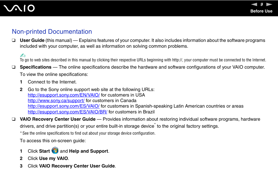This screenshot has height=196, width=278.
Task: Click 'To view the online specifications:' line
Action: (54, 74)
